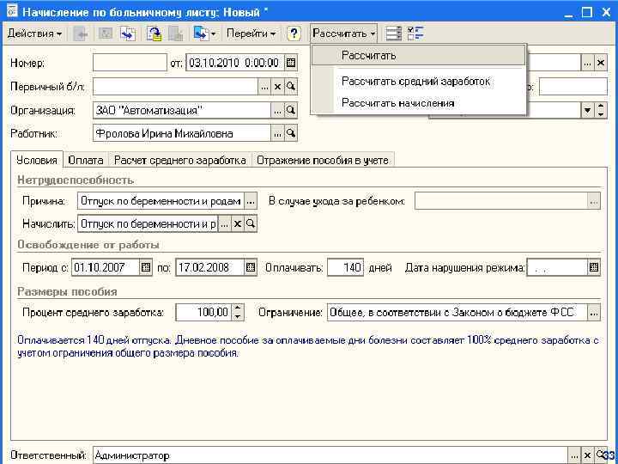Screen dimensions: 618x464
Task: Open ellipsis of top-right field behind menu
Action: click(588, 63)
